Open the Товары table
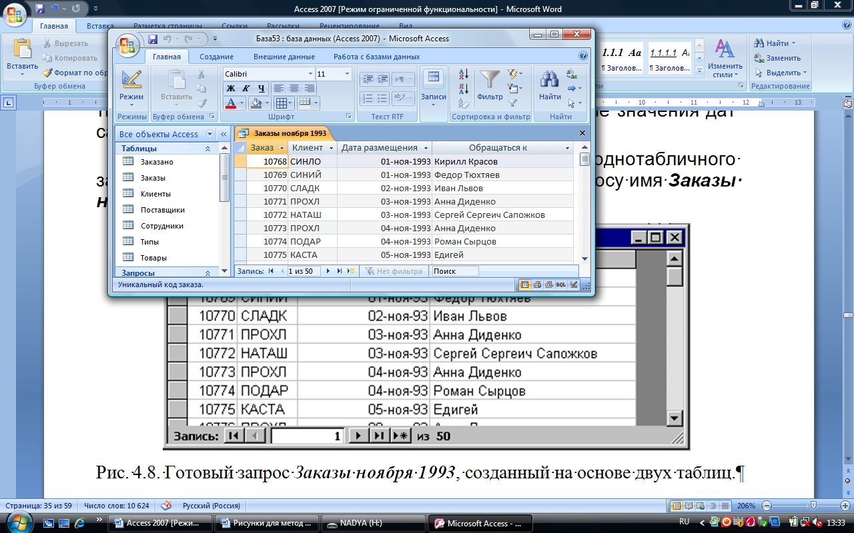 [153, 258]
